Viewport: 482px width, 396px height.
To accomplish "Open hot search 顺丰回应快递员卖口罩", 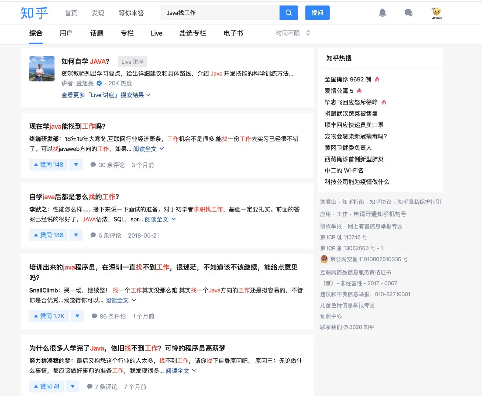I will click(x=354, y=125).
